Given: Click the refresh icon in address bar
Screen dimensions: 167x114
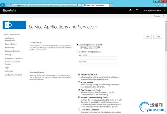Looking at the screenshot, I should point(81,5).
